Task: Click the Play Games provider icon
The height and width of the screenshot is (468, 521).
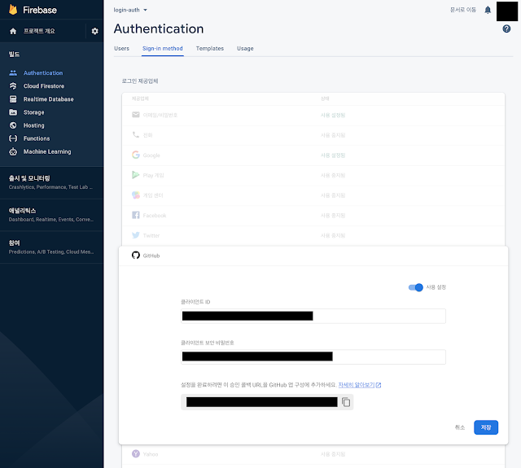Action: pos(136,175)
